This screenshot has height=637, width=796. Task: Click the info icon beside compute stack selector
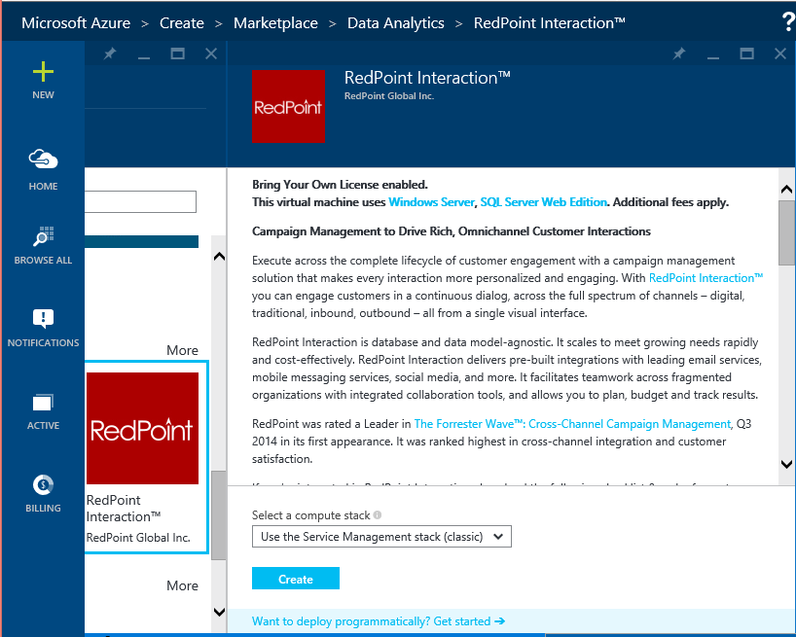click(x=378, y=514)
